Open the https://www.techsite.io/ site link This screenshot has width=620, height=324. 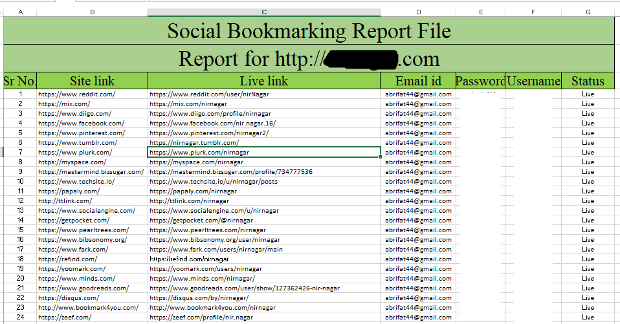point(76,181)
